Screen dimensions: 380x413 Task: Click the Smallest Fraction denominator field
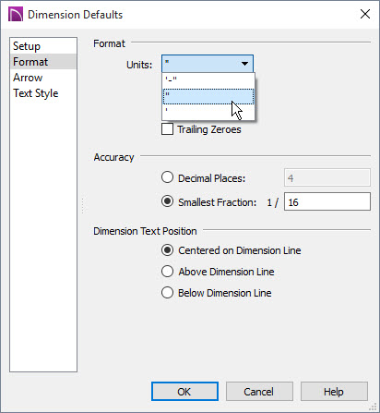[327, 201]
